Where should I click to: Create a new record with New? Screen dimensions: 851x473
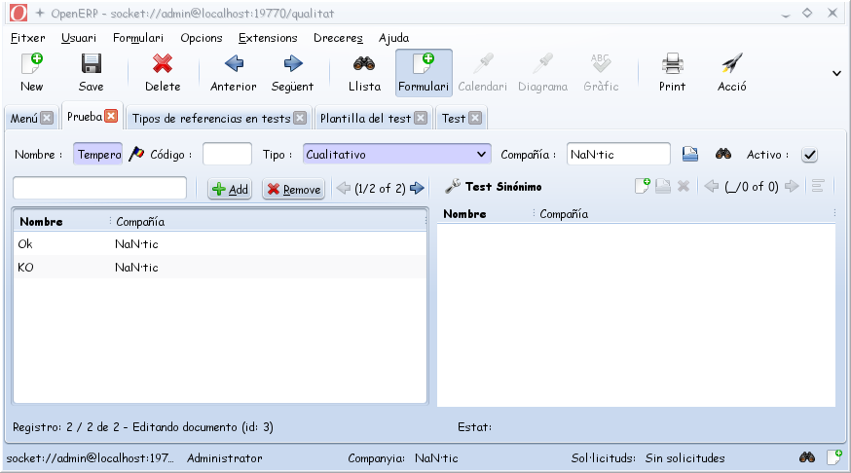32,73
